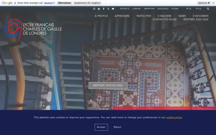Screen dimensions: 216x135
Task: Open the CONTACTEZ-NOUS menu item
Action: [165, 19]
